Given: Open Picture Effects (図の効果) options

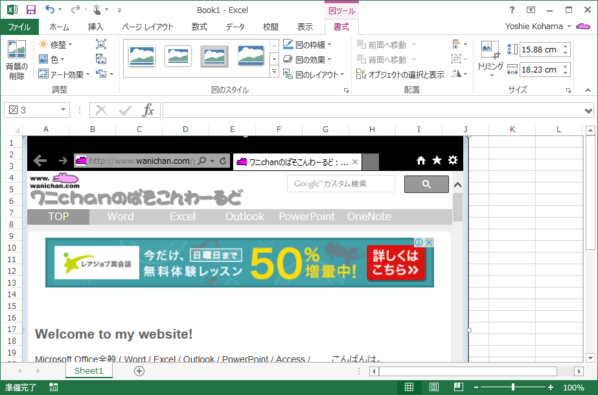Looking at the screenshot, I should pyautogui.click(x=307, y=60).
